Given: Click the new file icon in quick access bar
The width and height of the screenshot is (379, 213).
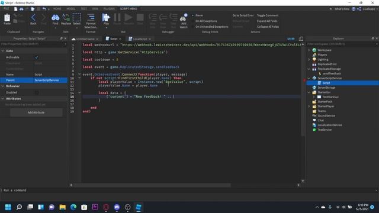Looking at the screenshot, I should tap(16, 9).
